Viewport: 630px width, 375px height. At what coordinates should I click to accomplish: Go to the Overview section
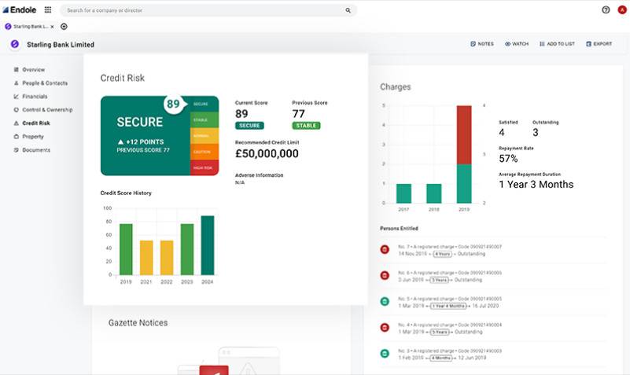(x=33, y=70)
